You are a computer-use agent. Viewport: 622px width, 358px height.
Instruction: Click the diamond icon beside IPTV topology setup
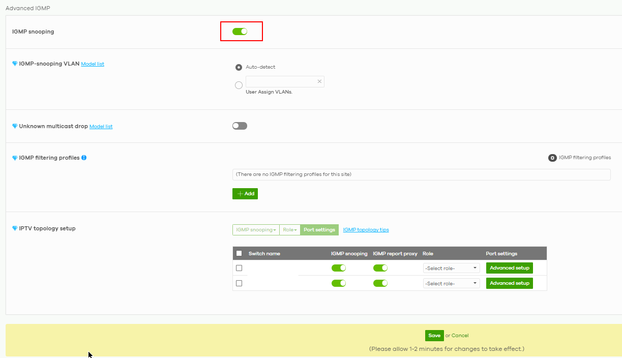15,229
